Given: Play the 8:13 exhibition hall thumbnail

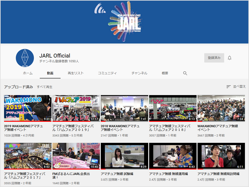Looking at the screenshot, I should point(173,108).
